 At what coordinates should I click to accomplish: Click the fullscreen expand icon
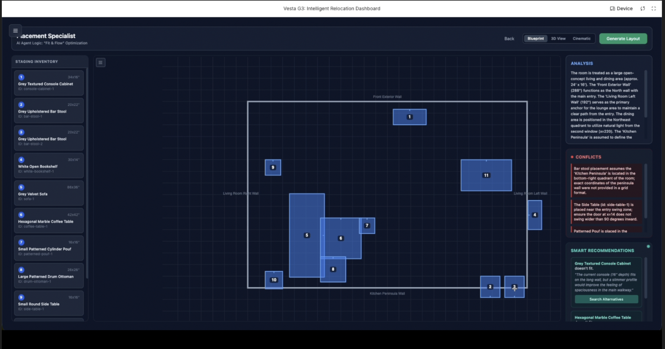point(653,9)
